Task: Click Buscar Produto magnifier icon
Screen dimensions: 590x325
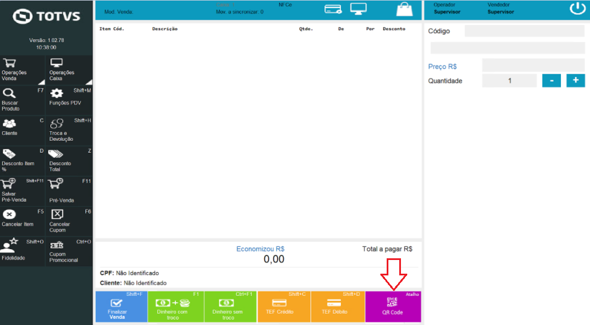Action: pyautogui.click(x=9, y=93)
